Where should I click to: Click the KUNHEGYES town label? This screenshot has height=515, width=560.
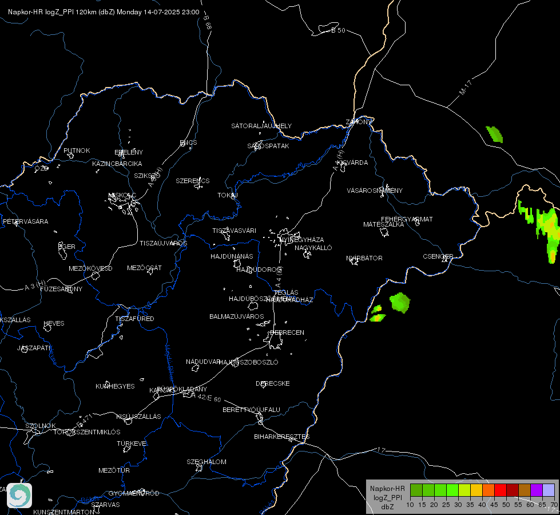click(x=115, y=386)
